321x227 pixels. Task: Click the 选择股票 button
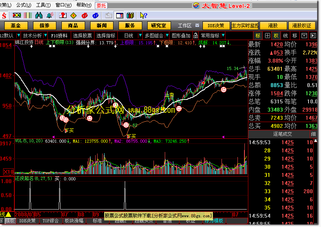click(82, 36)
